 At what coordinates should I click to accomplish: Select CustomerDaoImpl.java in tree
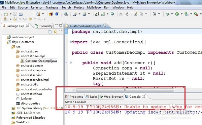pos(39,61)
